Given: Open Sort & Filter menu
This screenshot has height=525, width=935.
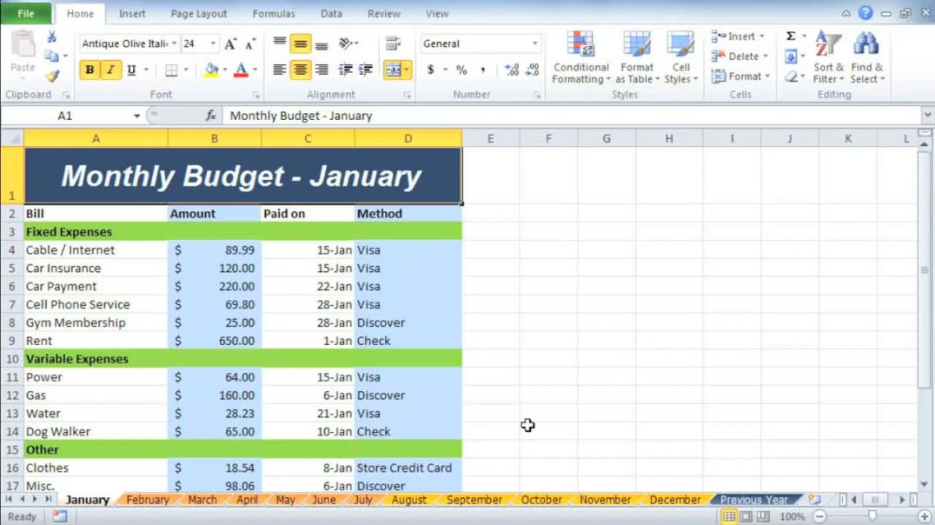Looking at the screenshot, I should click(x=828, y=57).
